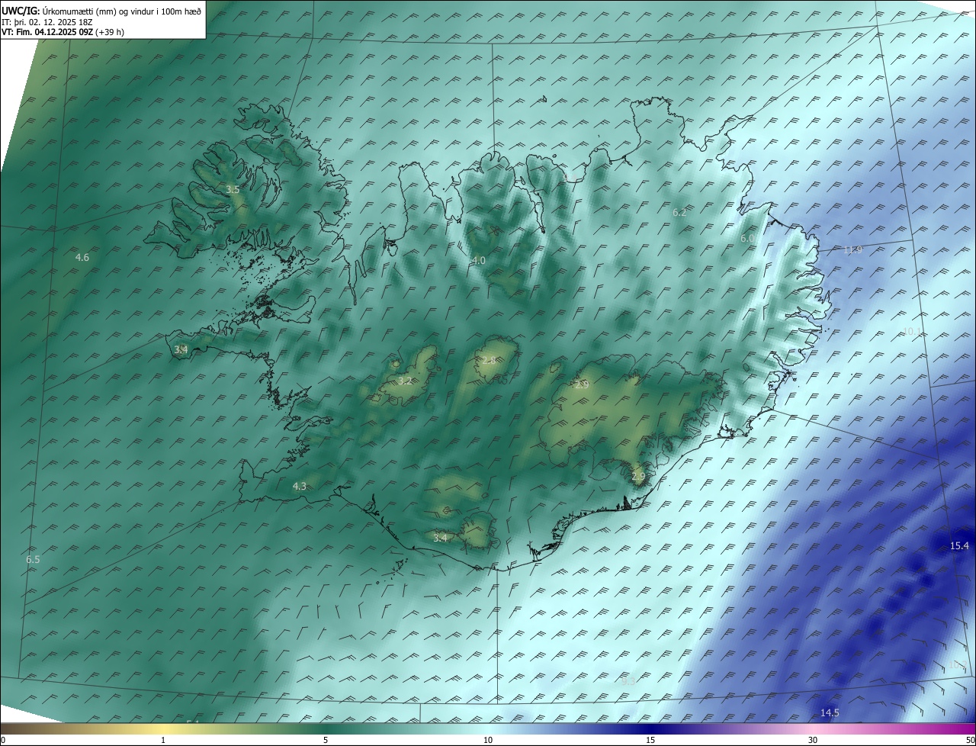Click the 6.2 value on the map
The width and height of the screenshot is (976, 746).
pyautogui.click(x=679, y=213)
